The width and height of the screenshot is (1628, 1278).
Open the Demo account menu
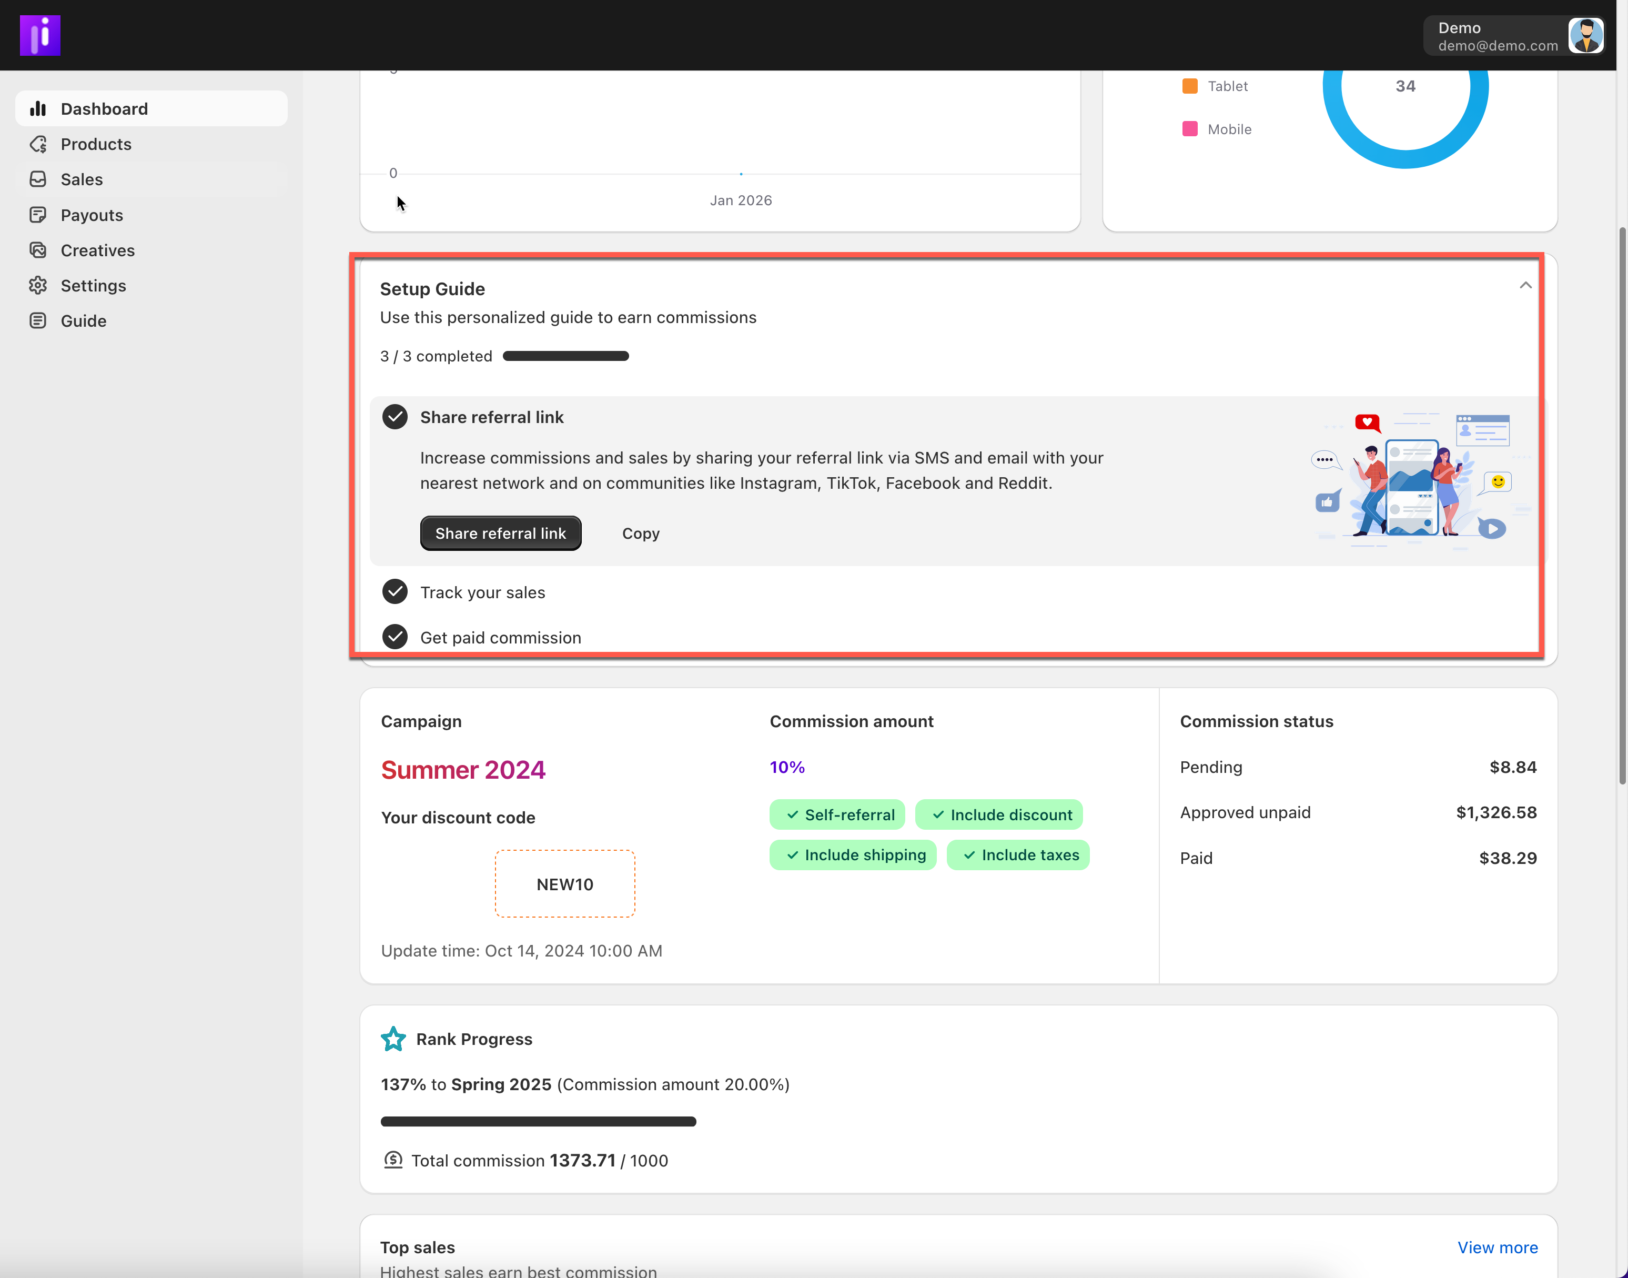tap(1511, 35)
